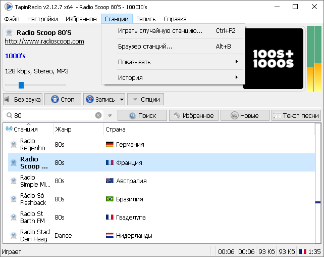Click the Избранное button in search toolbar

coord(194,115)
